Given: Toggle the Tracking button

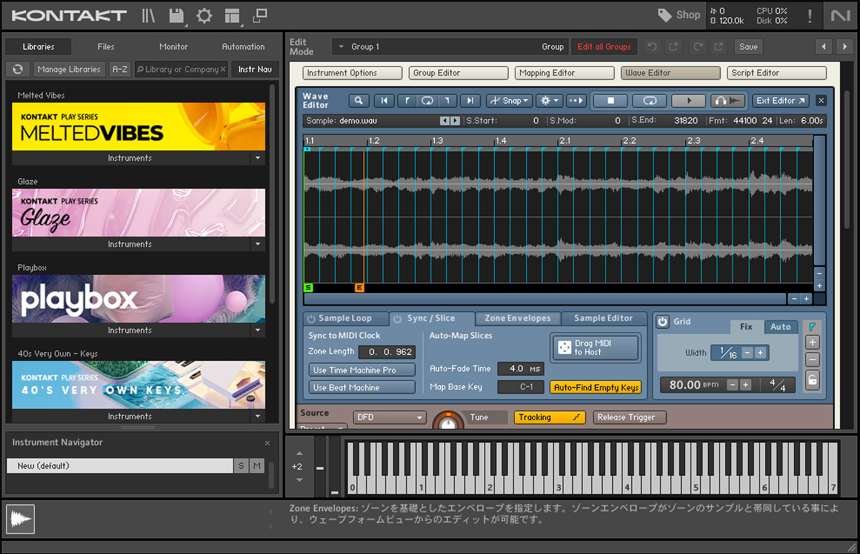Looking at the screenshot, I should tap(550, 418).
